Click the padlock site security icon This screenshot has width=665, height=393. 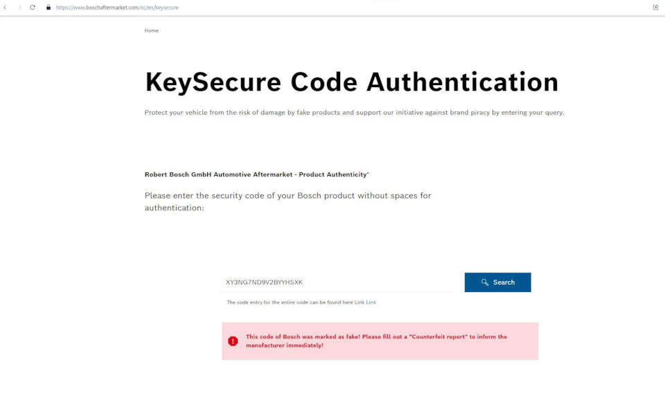(48, 8)
